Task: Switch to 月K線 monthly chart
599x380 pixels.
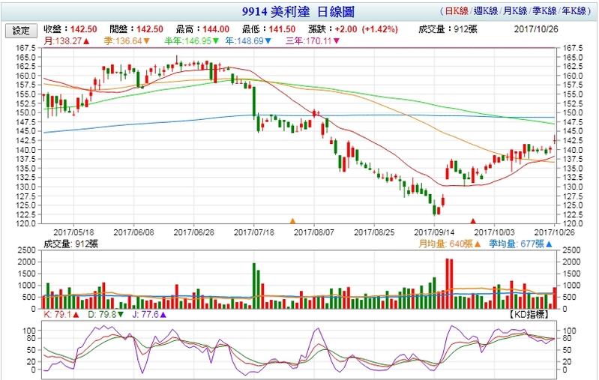Action: tap(515, 10)
